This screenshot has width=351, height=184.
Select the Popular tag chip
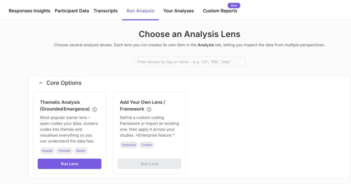click(47, 151)
